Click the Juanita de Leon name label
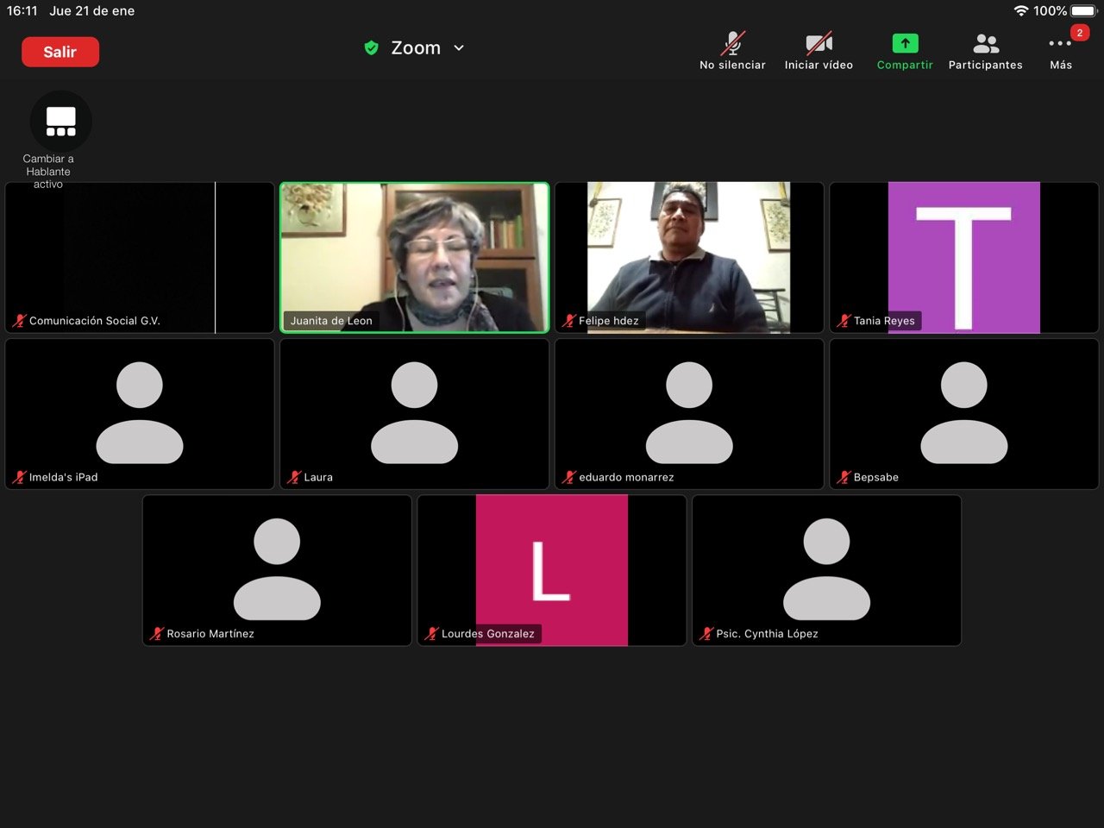Viewport: 1104px width, 828px height. tap(331, 321)
